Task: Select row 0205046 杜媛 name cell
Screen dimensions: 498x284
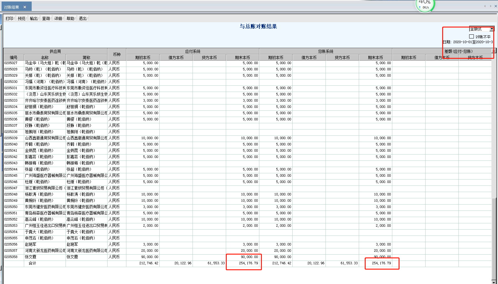Action: tap(45, 182)
